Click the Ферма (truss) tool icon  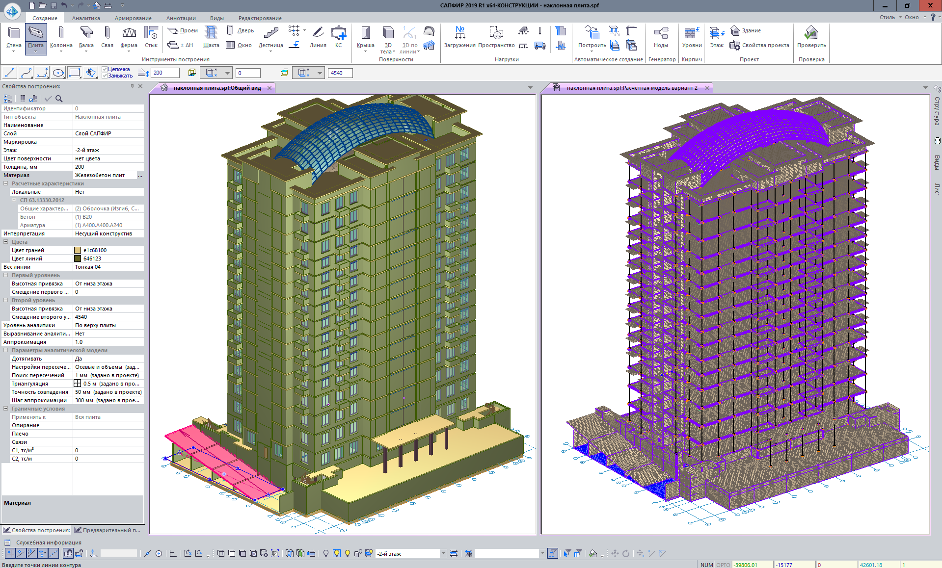pos(129,37)
